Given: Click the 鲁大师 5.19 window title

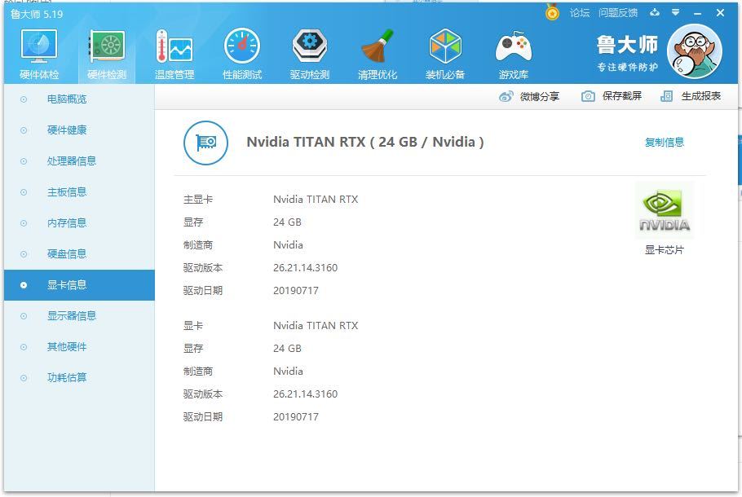Looking at the screenshot, I should pos(37,14).
